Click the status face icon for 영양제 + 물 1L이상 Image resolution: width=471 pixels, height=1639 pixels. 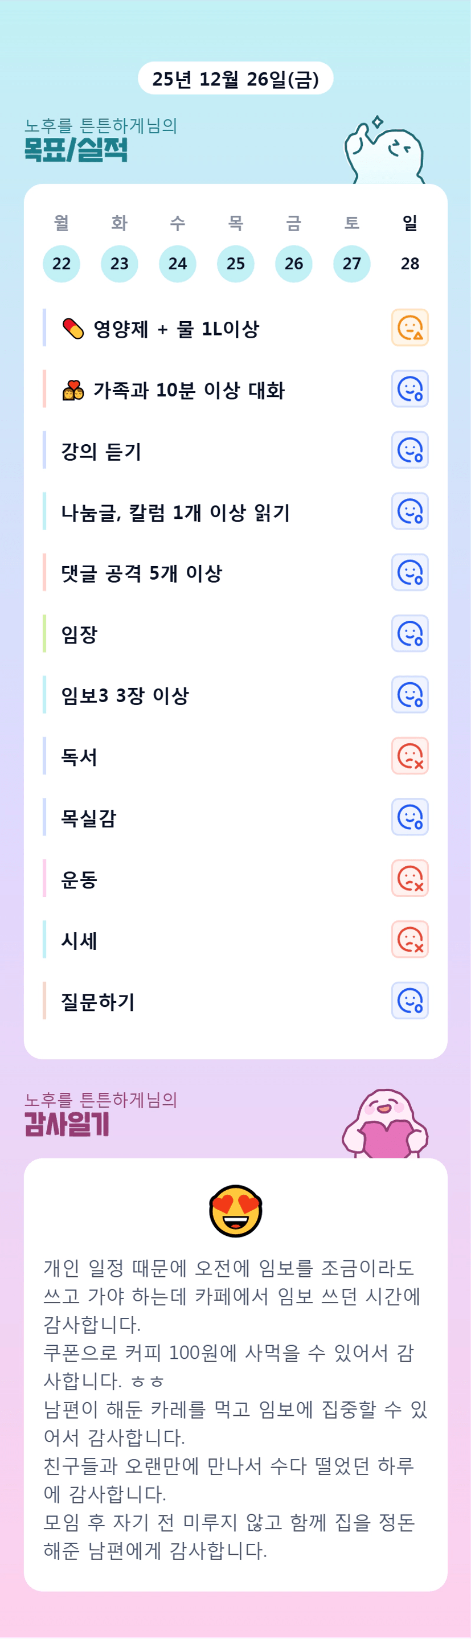409,327
